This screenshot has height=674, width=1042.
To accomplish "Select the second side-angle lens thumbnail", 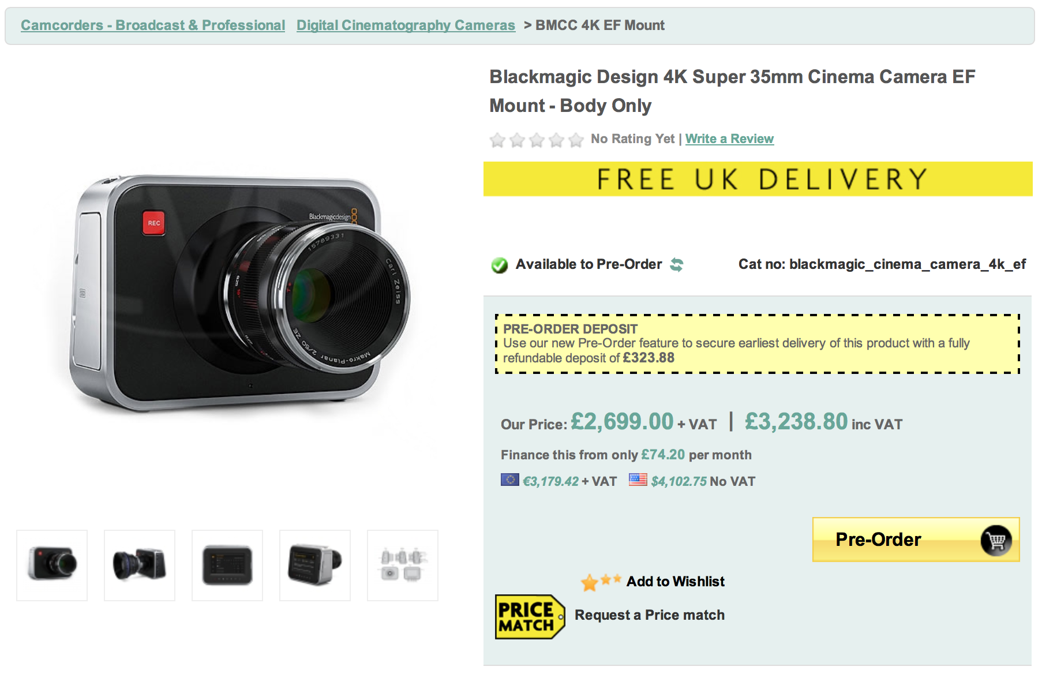I will (x=140, y=566).
